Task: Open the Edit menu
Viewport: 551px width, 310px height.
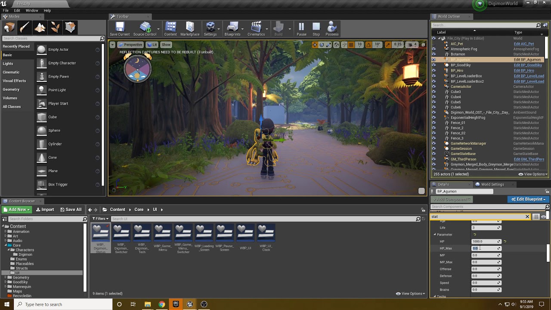Action: [x=17, y=10]
